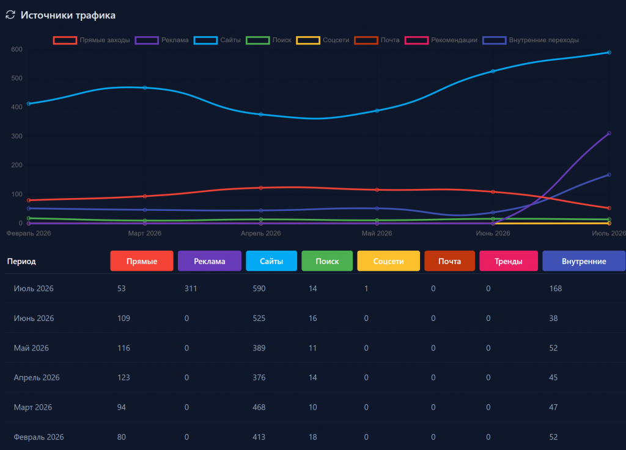This screenshot has height=450, width=626.
Task: Select the Почта column header button
Action: [449, 261]
